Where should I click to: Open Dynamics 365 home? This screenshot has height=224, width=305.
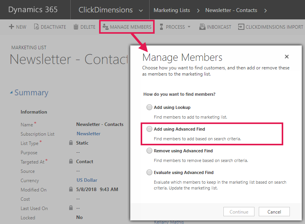coord(33,10)
